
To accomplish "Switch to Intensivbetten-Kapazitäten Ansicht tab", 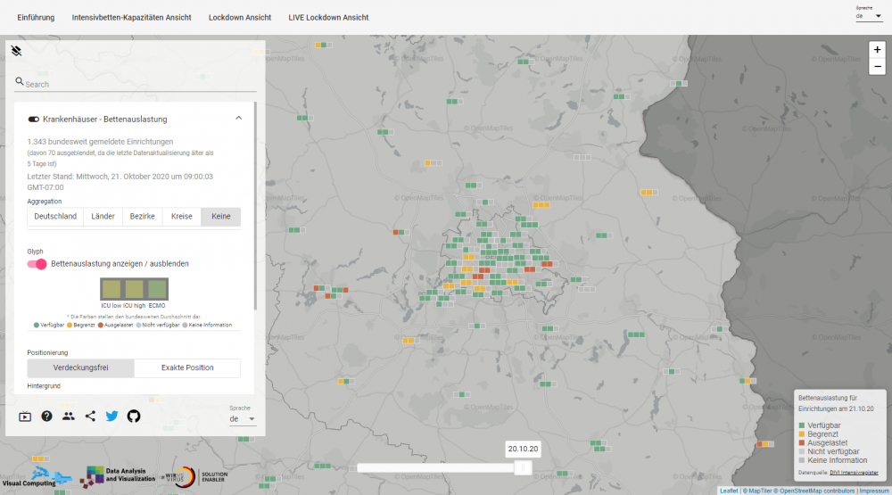I will (131, 18).
